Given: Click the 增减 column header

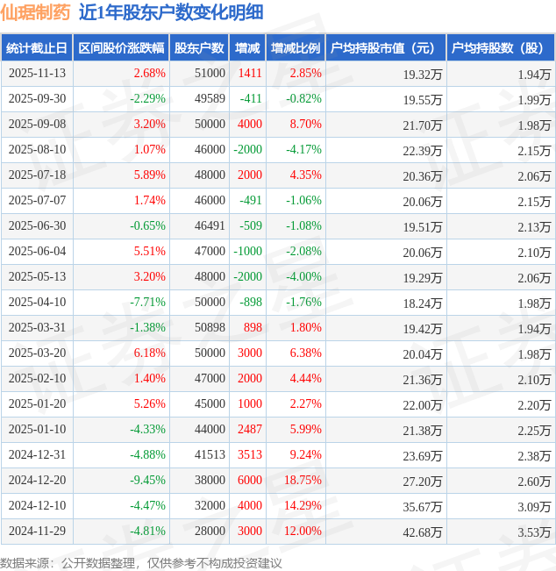Looking at the screenshot, I should [x=248, y=48].
